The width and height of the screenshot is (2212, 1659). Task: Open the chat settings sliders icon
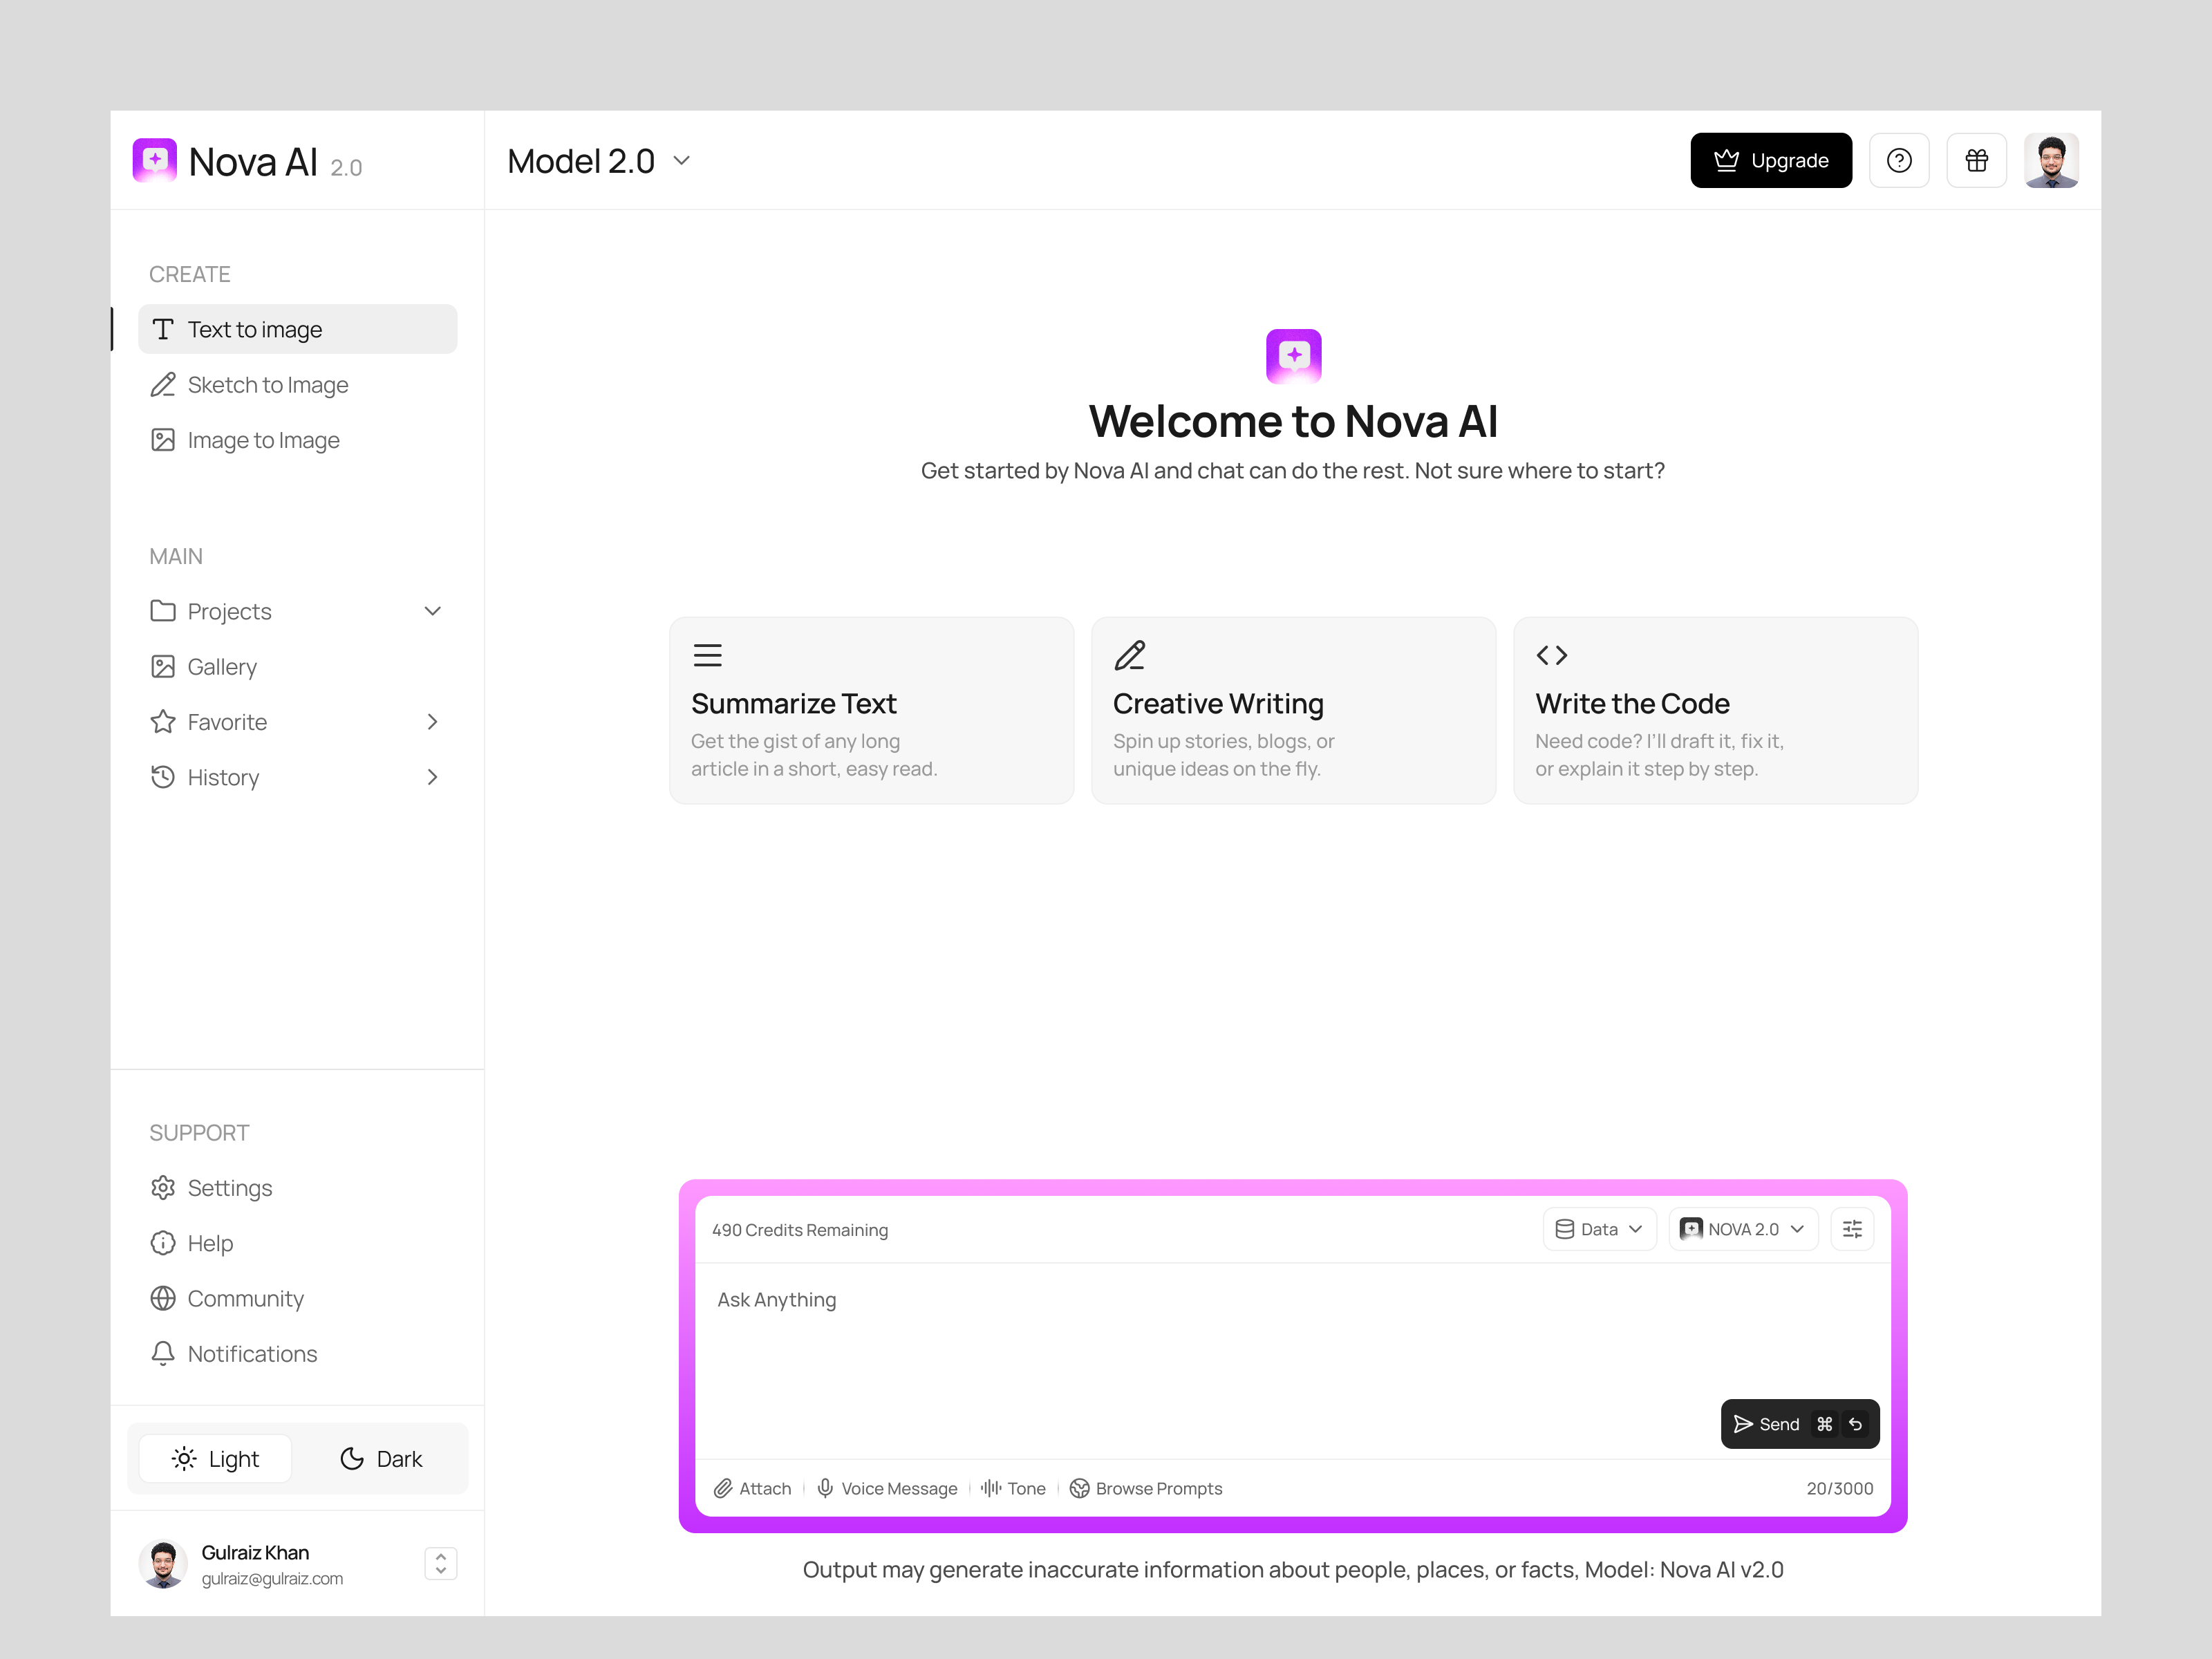pos(1852,1229)
